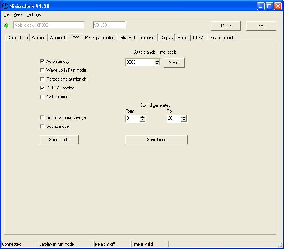Uncheck the Auto standby checkbox

tap(42, 61)
